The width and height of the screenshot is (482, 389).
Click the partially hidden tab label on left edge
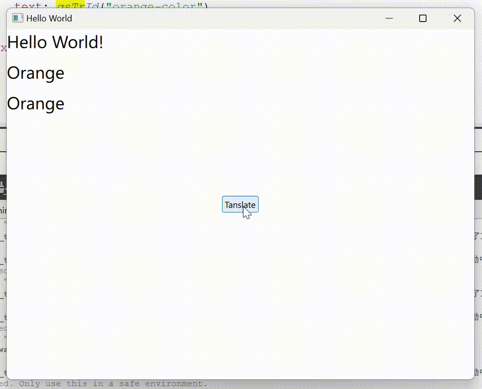[3, 211]
